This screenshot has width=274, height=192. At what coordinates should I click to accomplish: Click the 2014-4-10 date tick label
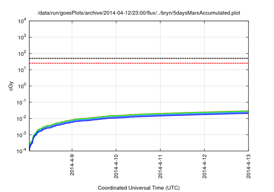click(x=116, y=166)
